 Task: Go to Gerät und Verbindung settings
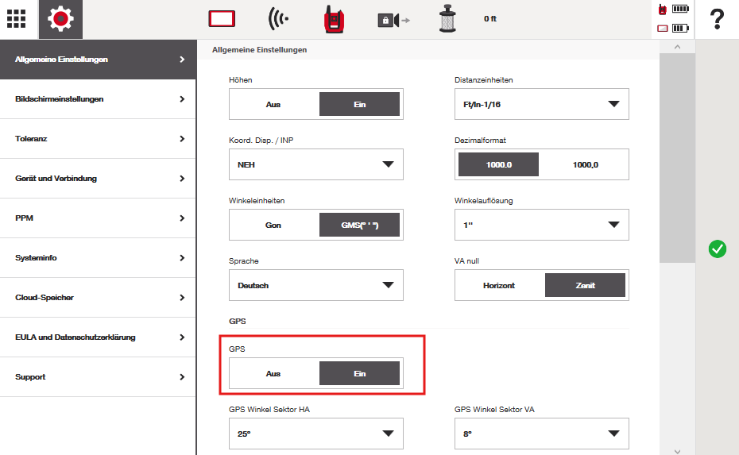pos(98,179)
